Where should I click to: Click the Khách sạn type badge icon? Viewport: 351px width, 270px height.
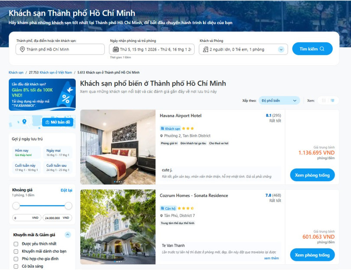(162, 129)
